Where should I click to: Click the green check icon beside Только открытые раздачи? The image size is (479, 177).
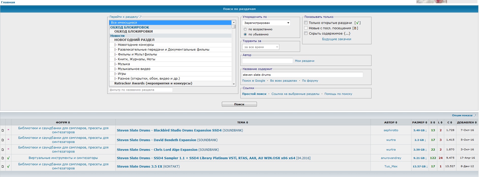(x=357, y=23)
